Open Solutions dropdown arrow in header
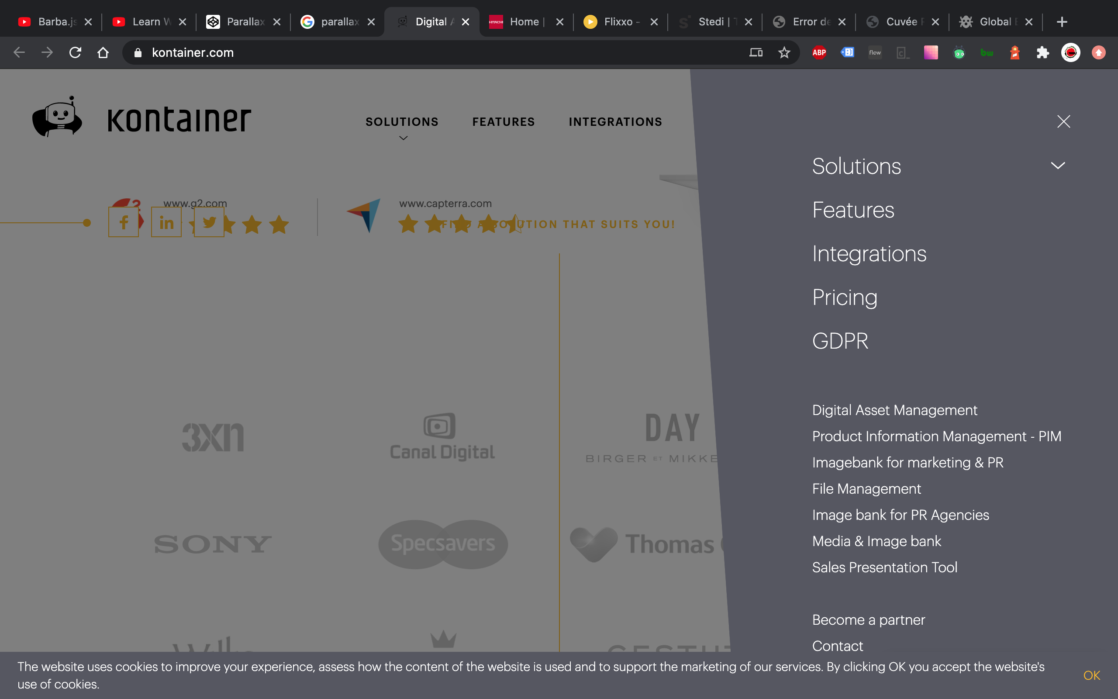 click(403, 138)
